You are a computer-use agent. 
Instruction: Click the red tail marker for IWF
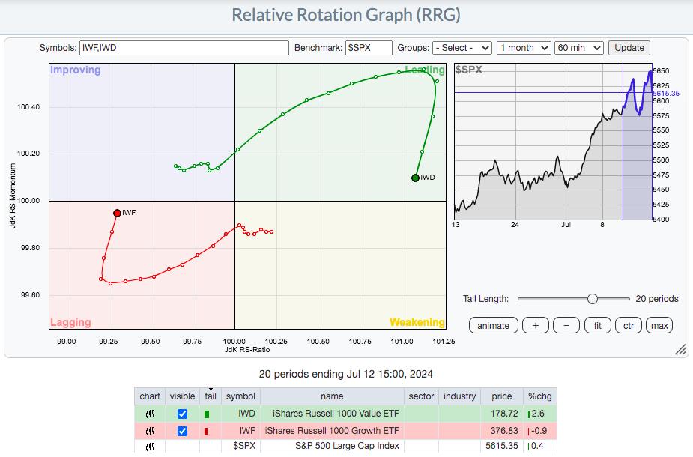tap(207, 430)
